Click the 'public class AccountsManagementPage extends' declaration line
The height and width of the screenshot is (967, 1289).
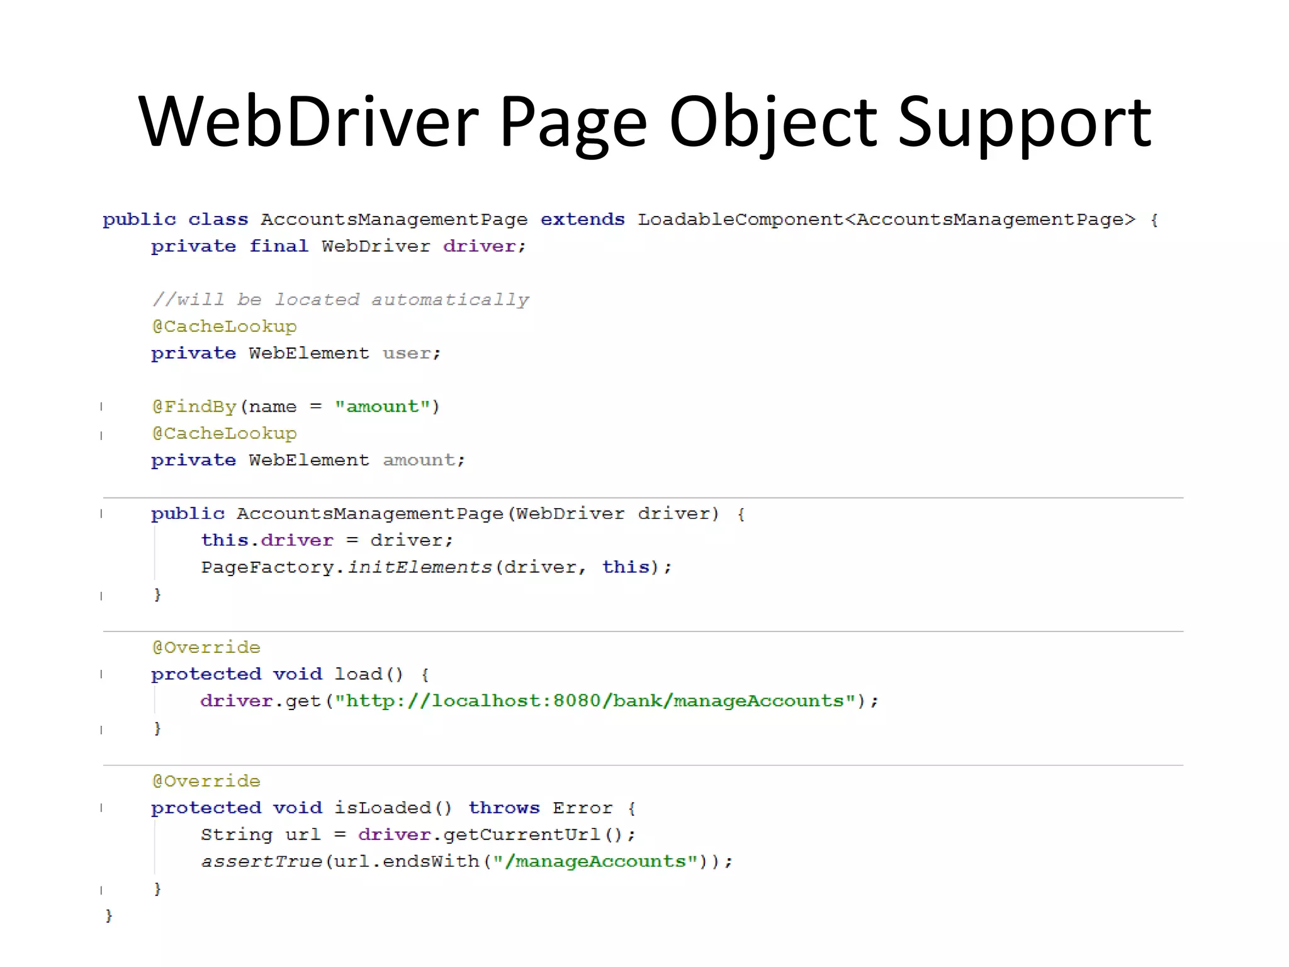(631, 220)
